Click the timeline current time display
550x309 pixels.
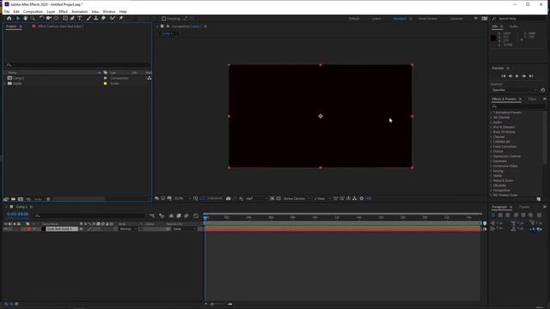pyautogui.click(x=17, y=214)
